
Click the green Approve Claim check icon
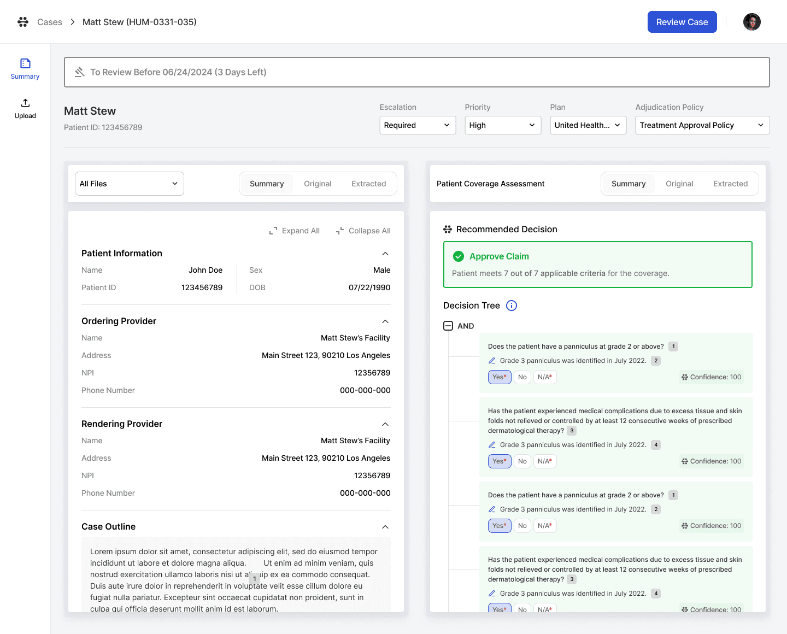click(459, 256)
